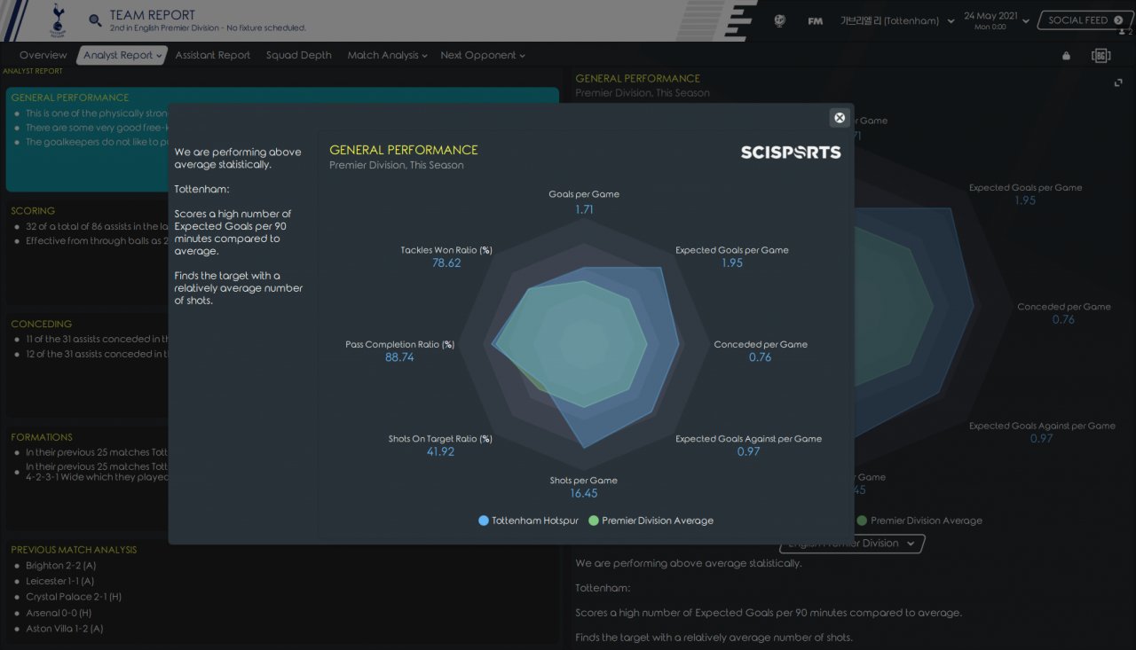Open the date 24 May 2021 dropdown
This screenshot has height=650, width=1136.
pos(997,20)
